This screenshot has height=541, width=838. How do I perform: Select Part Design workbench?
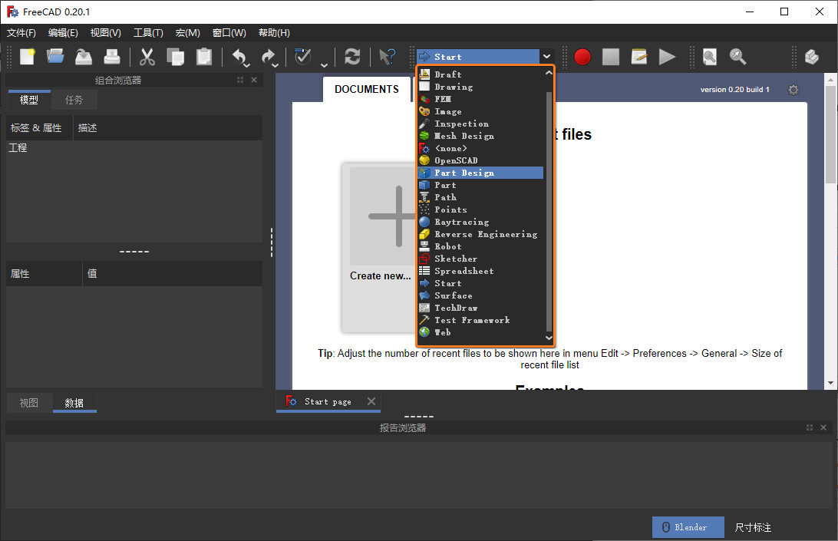point(480,173)
